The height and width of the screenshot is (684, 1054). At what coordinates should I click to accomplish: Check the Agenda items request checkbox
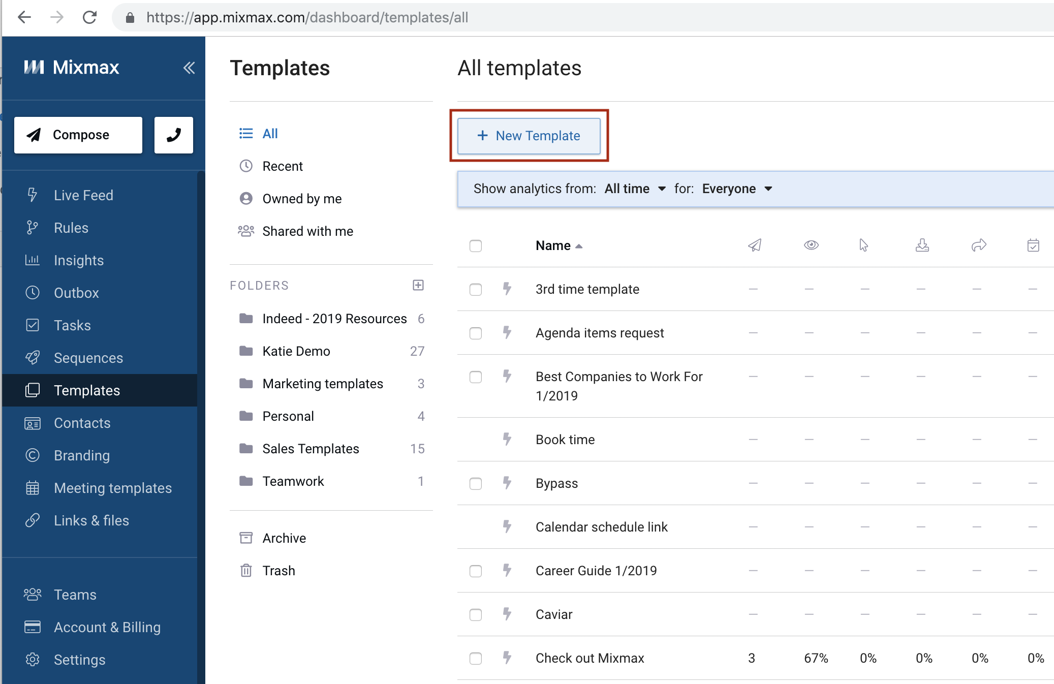pos(476,333)
